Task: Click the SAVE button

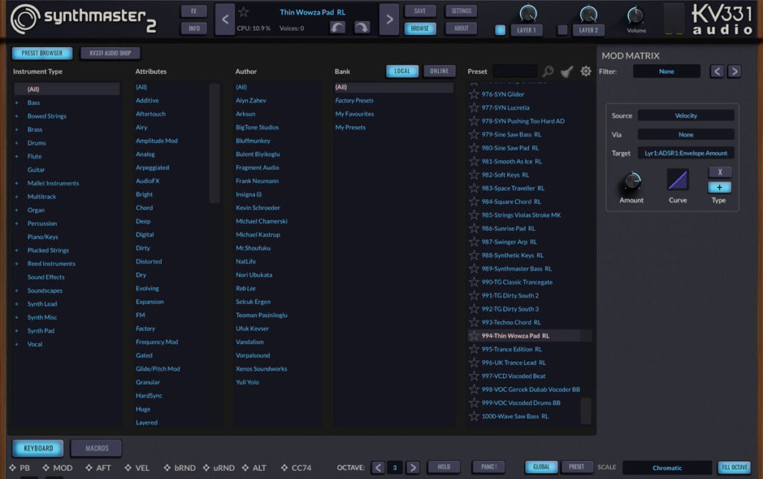Action: [420, 10]
